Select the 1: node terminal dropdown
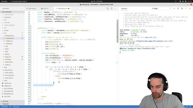The image size is (193, 108). tap(161, 9)
